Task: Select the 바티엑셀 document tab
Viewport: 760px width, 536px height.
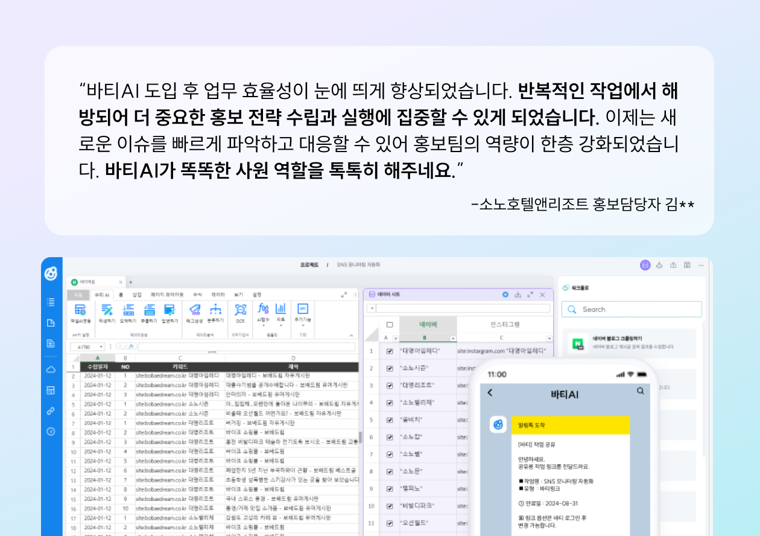Action: (x=97, y=282)
